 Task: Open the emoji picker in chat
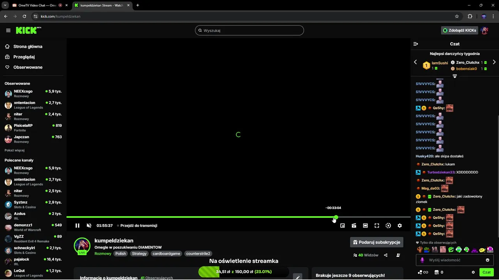tap(488, 260)
